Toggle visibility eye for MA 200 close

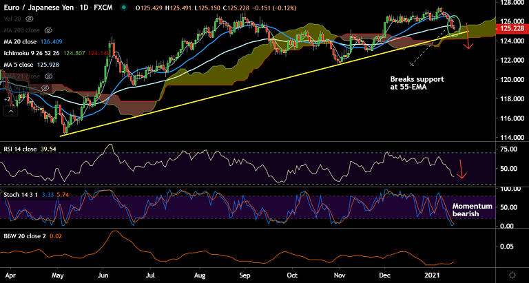[48, 30]
